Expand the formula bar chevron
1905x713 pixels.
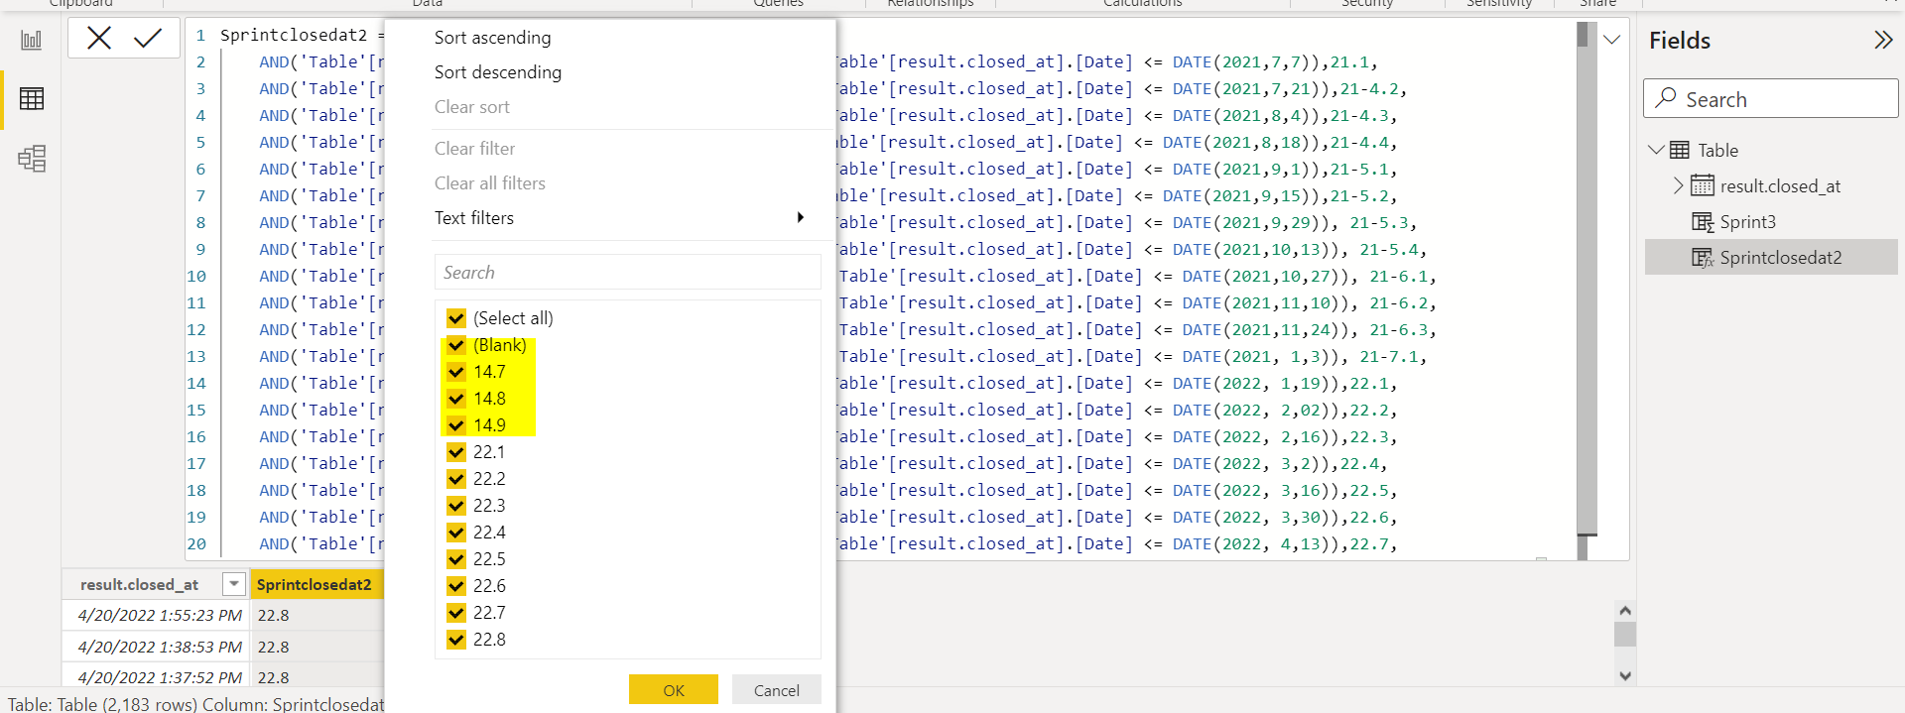[x=1612, y=40]
